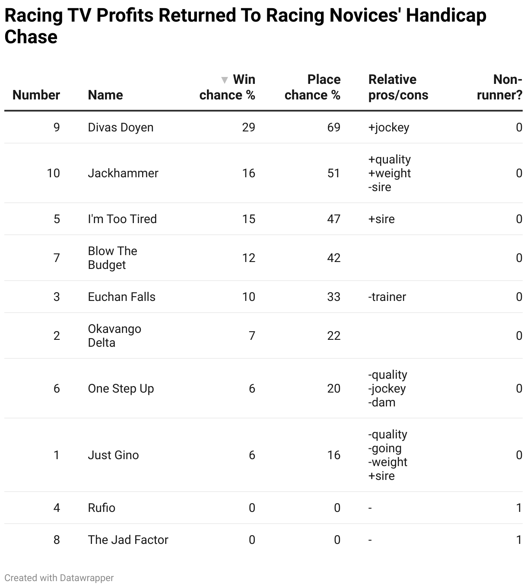Select Euchan Falls row
This screenshot has height=588, width=527.
263,297
